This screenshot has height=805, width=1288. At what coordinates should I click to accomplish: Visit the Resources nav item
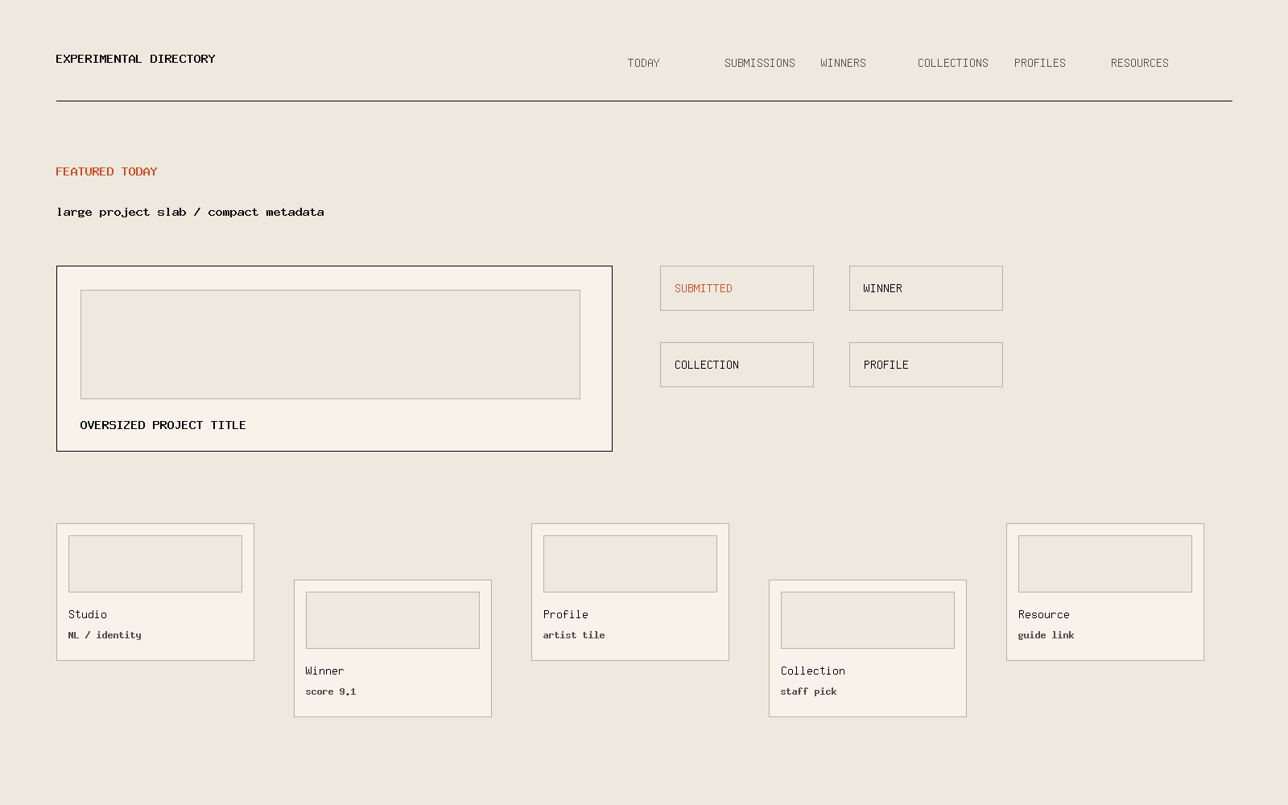click(1139, 63)
